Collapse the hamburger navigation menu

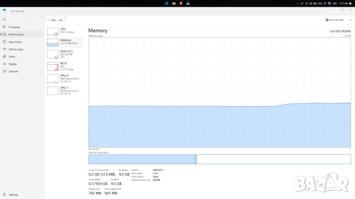coord(4,19)
